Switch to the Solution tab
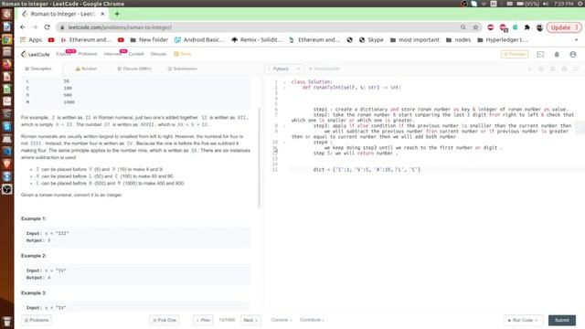585x329 pixels. coord(86,69)
